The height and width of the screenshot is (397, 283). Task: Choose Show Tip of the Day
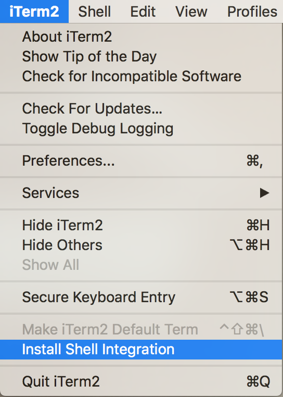(141, 56)
